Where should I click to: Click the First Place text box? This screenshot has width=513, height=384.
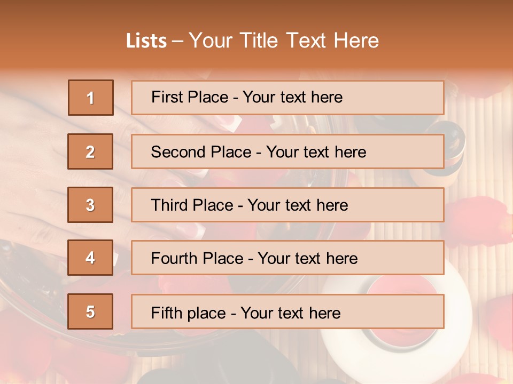coord(287,98)
